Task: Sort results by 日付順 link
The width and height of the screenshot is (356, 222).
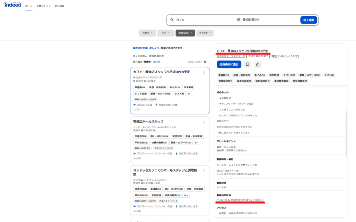Action: click(156, 62)
